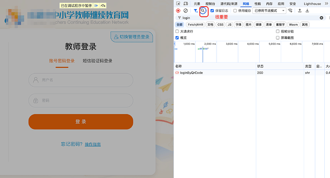Image resolution: width=330 pixels, height=178 pixels.
Task: Filter by 套接字 requests
Action: [x=280, y=24]
